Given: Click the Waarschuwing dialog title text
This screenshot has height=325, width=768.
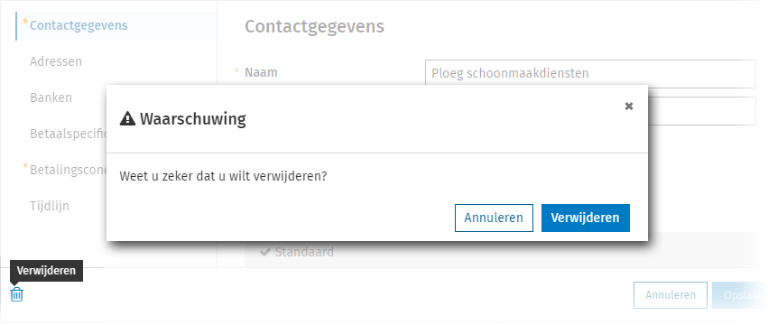Looking at the screenshot, I should click(x=193, y=118).
